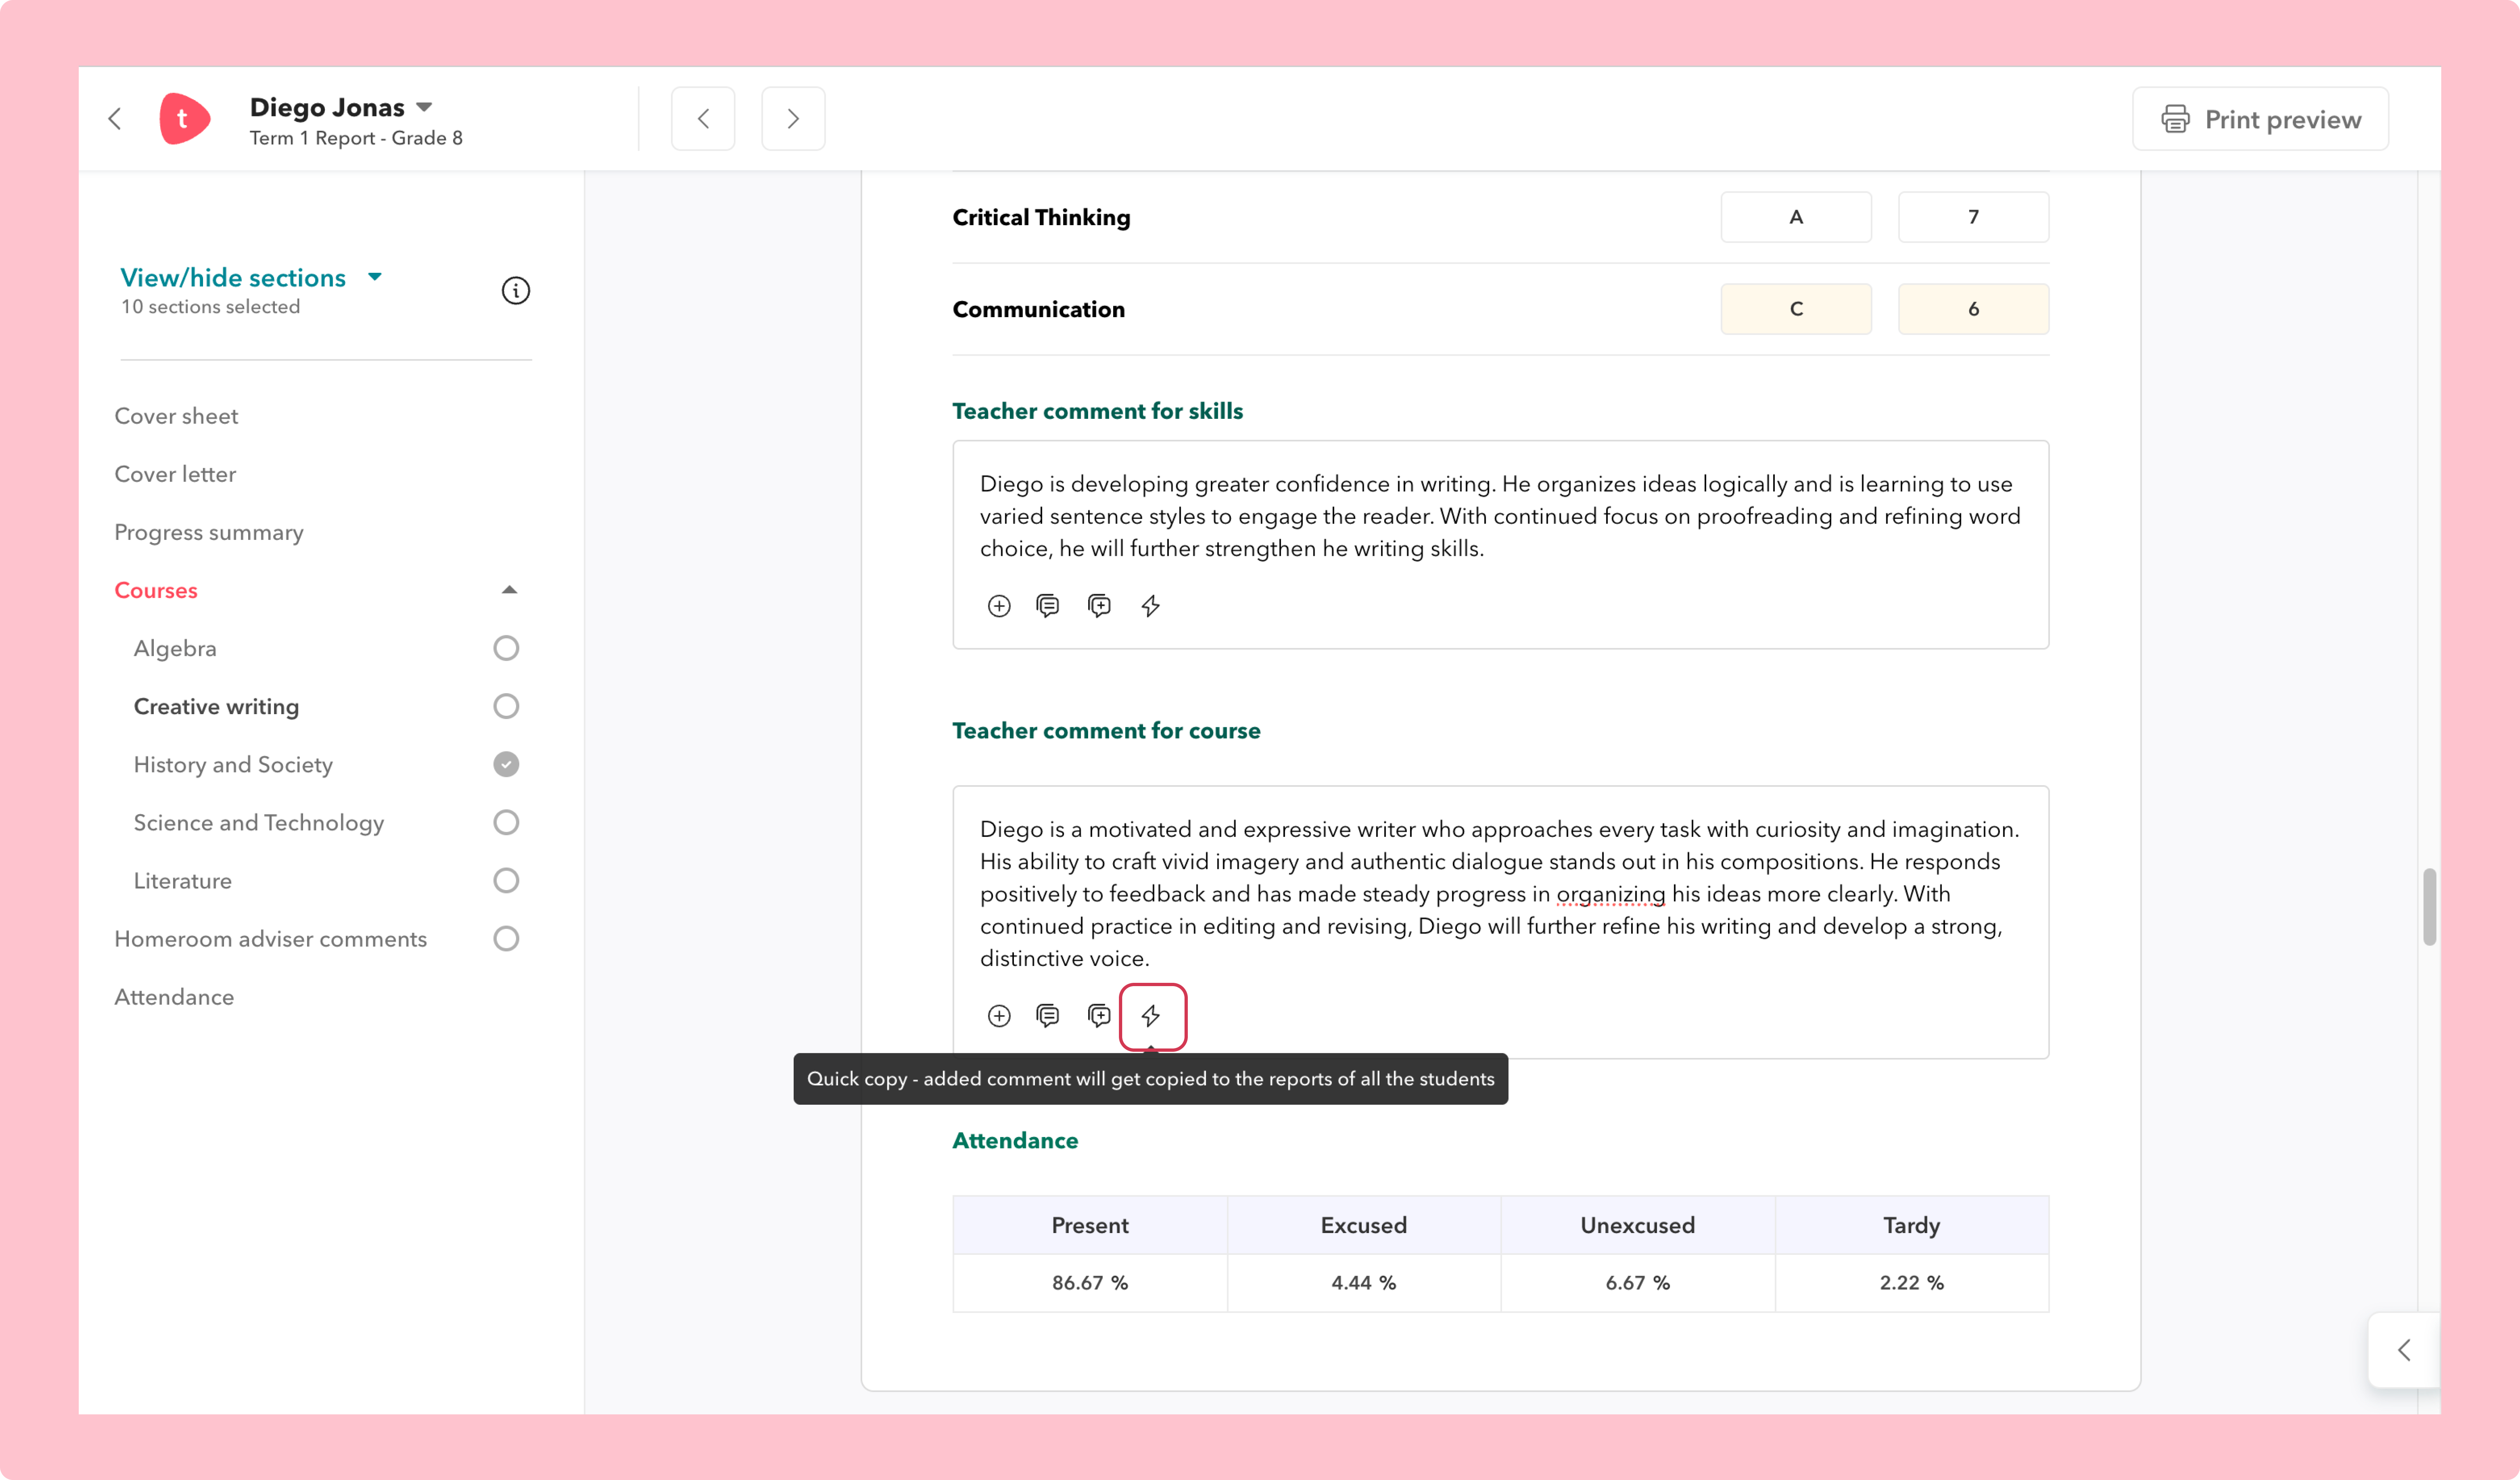Image resolution: width=2520 pixels, height=1480 pixels.
Task: Click the Excused attendance column header
Action: click(x=1364, y=1225)
